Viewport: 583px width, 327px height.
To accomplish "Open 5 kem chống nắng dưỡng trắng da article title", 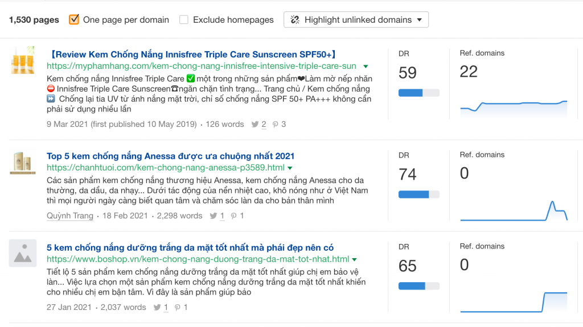I will tap(190, 247).
